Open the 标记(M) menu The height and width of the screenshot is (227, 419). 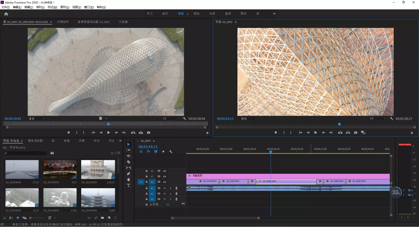click(x=52, y=7)
